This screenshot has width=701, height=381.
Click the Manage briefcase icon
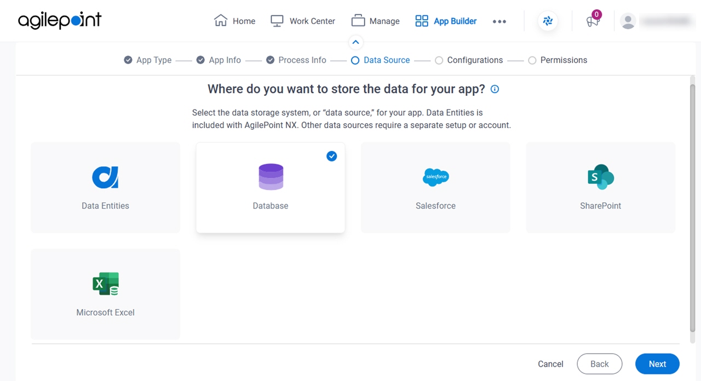pyautogui.click(x=358, y=21)
